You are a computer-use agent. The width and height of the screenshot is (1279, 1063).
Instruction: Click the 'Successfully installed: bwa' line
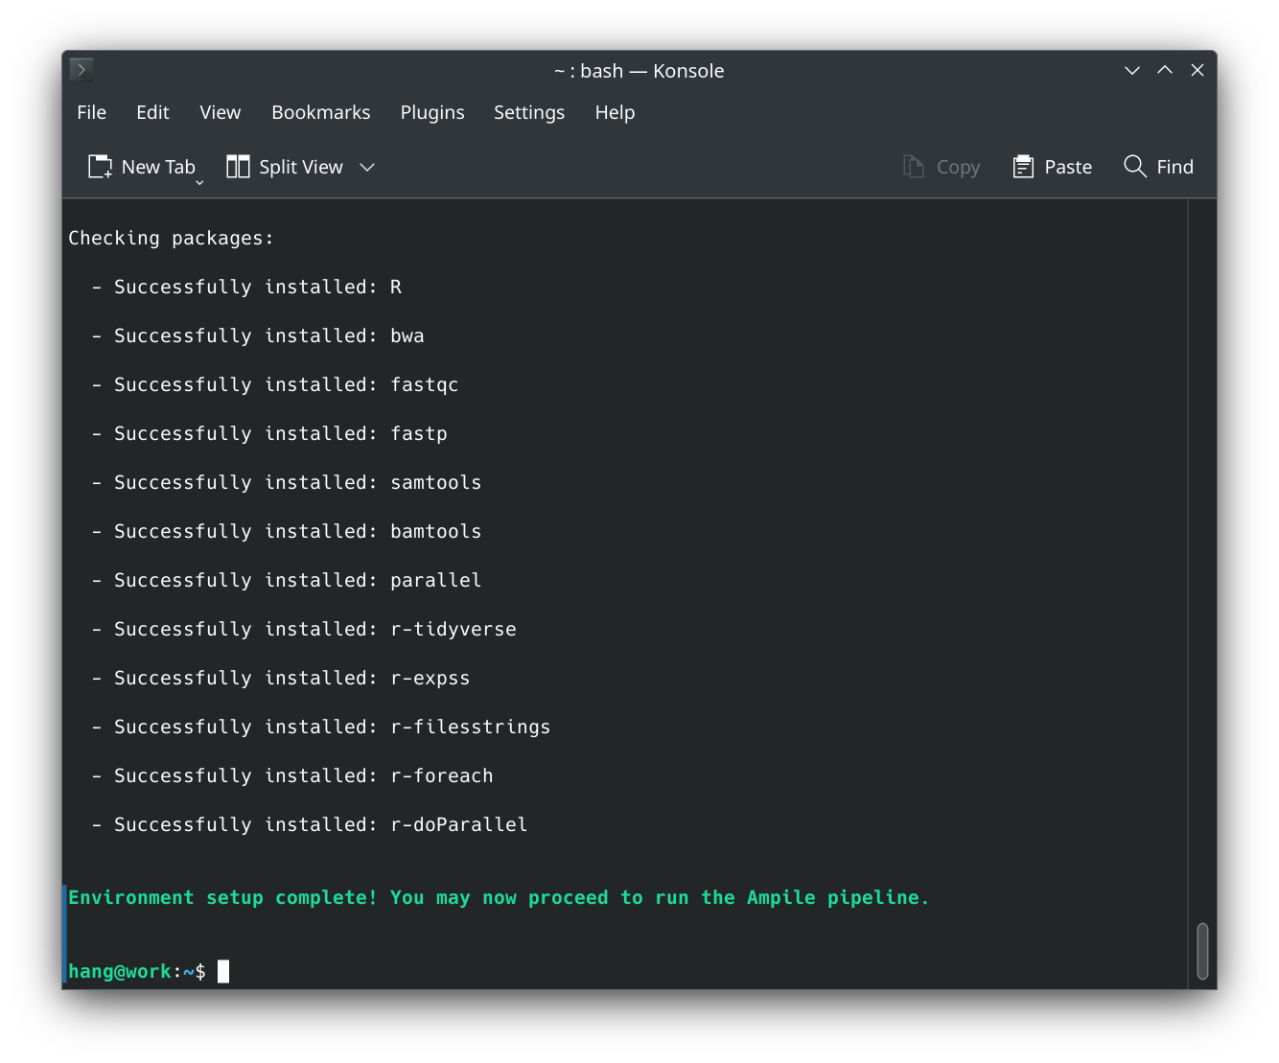tap(258, 335)
